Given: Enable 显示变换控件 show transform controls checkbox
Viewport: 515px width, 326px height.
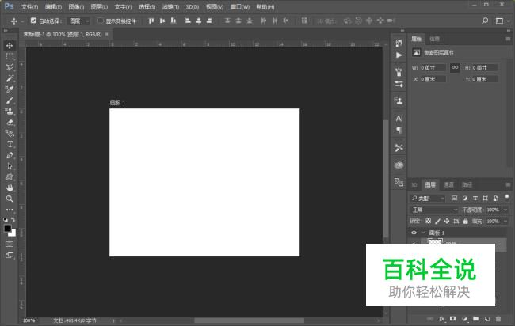Looking at the screenshot, I should [x=100, y=21].
